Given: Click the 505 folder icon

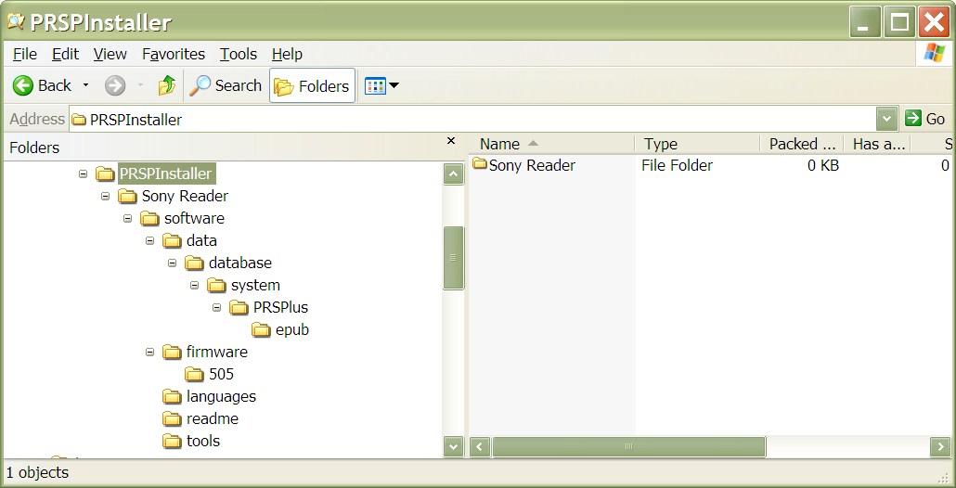Looking at the screenshot, I should [195, 374].
